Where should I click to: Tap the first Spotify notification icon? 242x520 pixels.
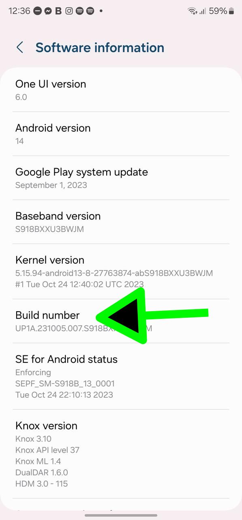pos(79,11)
